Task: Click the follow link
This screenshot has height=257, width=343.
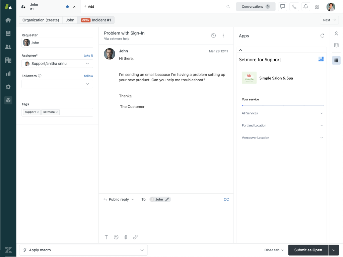Action: (x=88, y=76)
